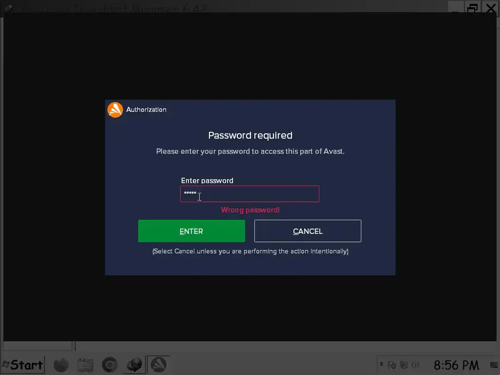The width and height of the screenshot is (500, 375).
Task: Click the CANCEL button in the dialog
Action: point(308,231)
